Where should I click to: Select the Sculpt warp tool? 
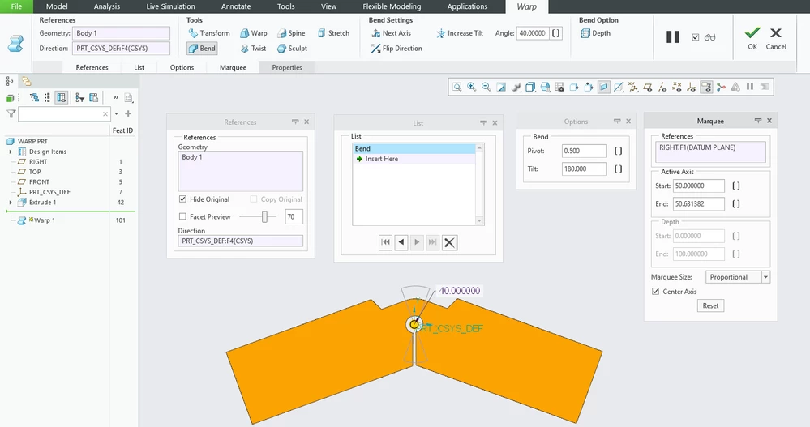coord(293,49)
